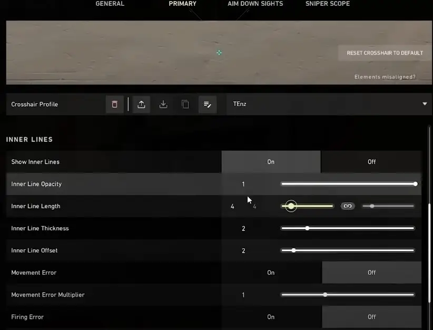Click the Inner Line Length label
This screenshot has height=330, width=433.
(36, 206)
